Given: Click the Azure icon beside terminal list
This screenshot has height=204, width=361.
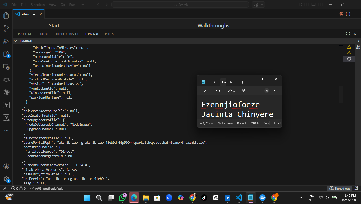Looking at the screenshot, I should 358,47.
